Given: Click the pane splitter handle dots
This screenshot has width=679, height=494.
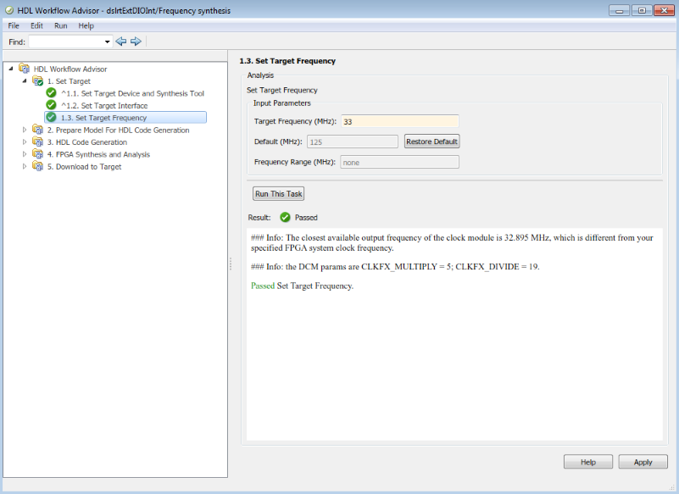Looking at the screenshot, I should (x=231, y=264).
